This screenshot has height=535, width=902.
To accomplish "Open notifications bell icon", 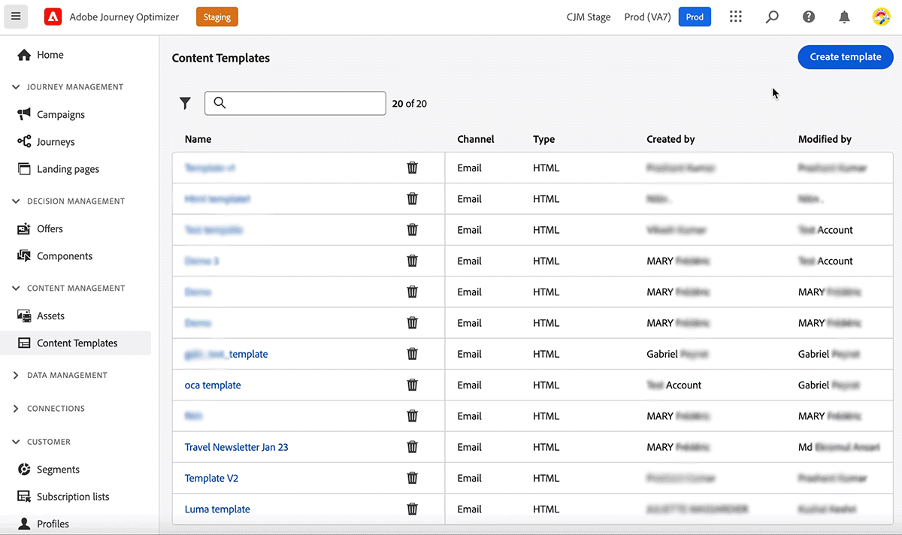I will point(845,17).
